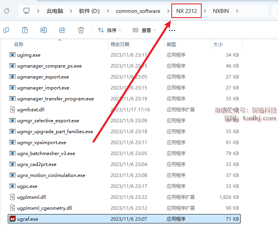Image resolution: width=278 pixels, height=225 pixels.
Task: Expand chevron after 软件 (D:)
Action: point(108,11)
